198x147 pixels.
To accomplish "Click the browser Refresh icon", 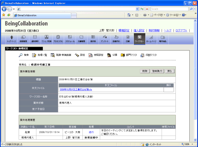I will click(142, 9).
